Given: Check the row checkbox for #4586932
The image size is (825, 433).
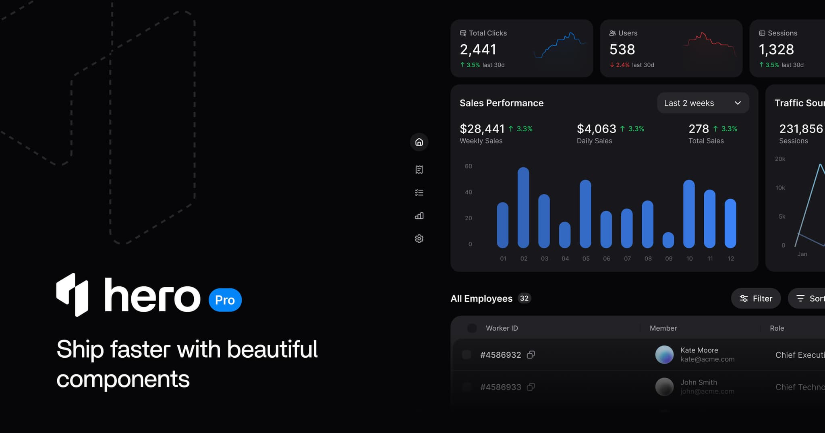Looking at the screenshot, I should (466, 354).
